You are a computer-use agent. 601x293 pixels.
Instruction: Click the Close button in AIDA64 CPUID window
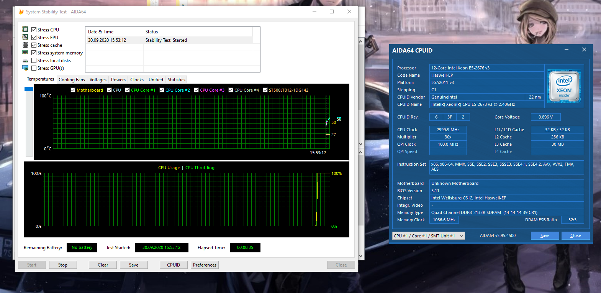click(x=575, y=236)
